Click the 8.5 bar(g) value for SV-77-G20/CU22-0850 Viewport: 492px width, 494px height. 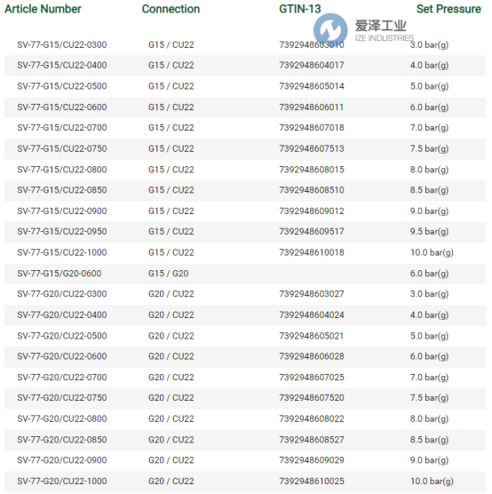[x=429, y=440]
